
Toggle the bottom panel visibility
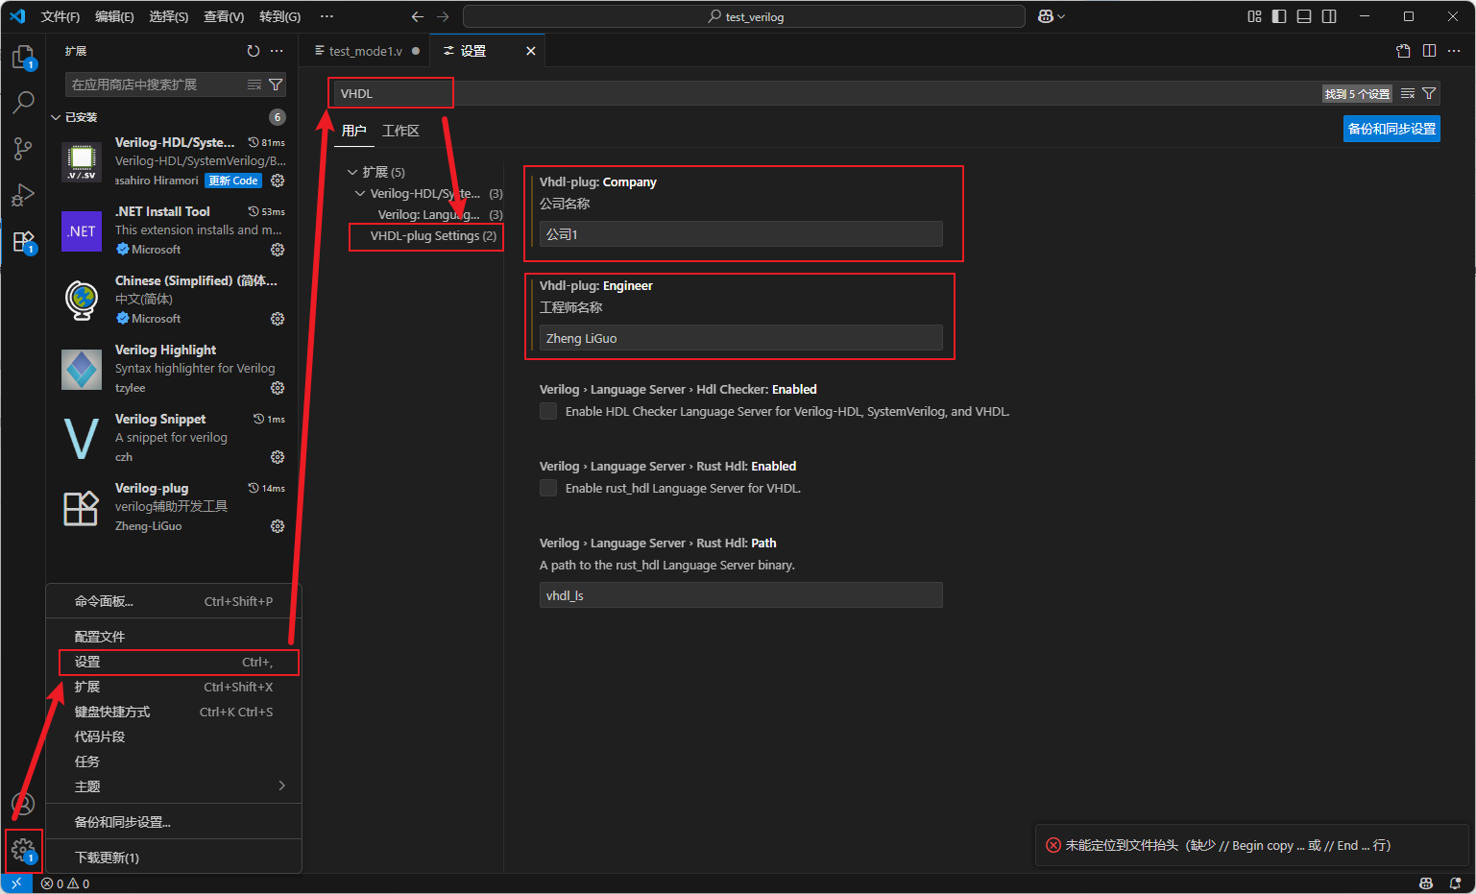pyautogui.click(x=1304, y=16)
